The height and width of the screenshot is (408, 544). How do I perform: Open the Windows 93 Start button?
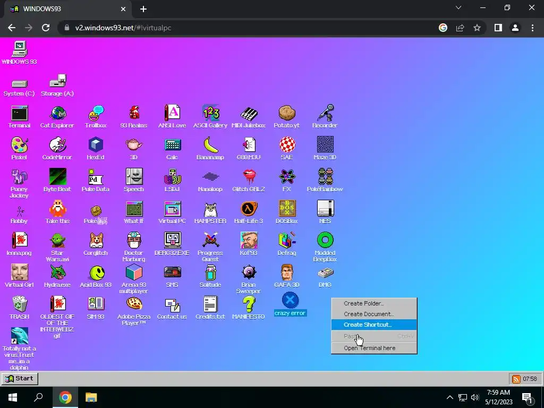[20, 378]
